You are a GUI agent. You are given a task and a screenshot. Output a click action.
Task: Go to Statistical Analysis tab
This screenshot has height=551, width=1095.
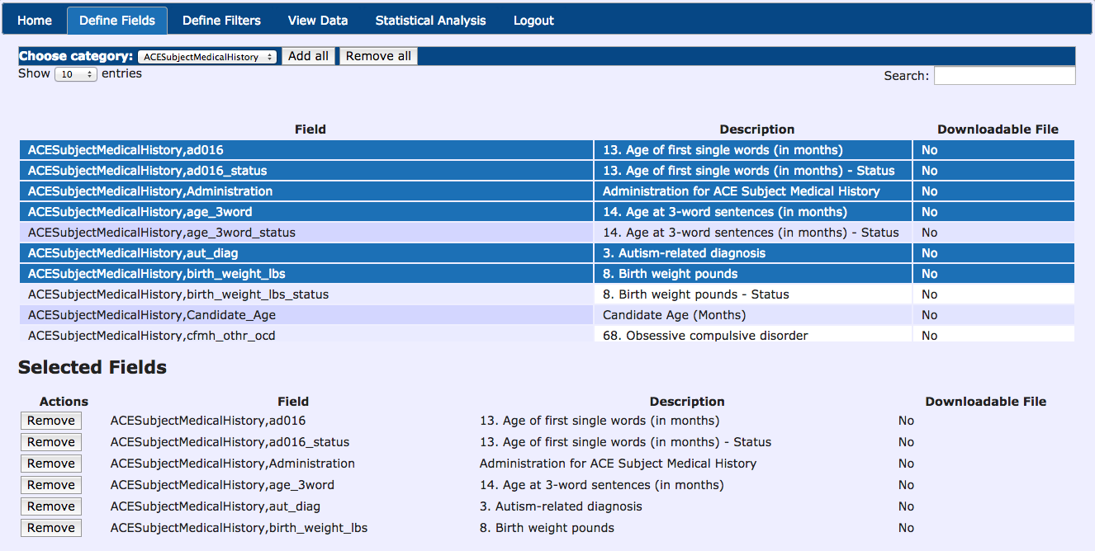coord(430,21)
